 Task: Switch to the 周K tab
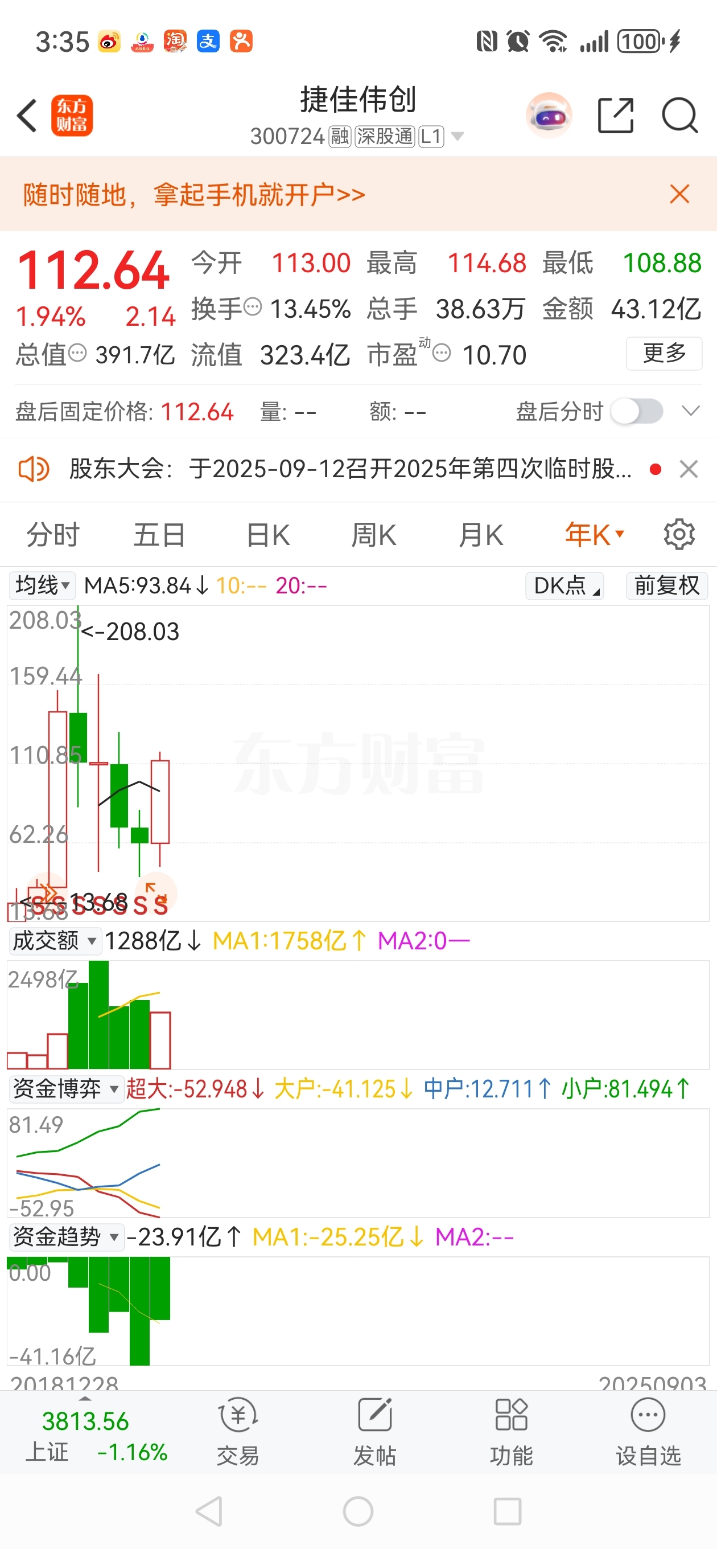pyautogui.click(x=373, y=535)
